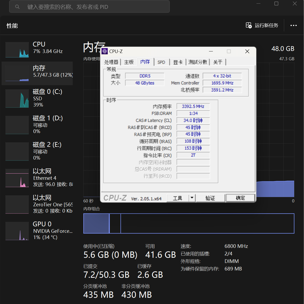Select GPU 0 NVIDIA GeForce item
The image size is (304, 304).
[x=37, y=231]
